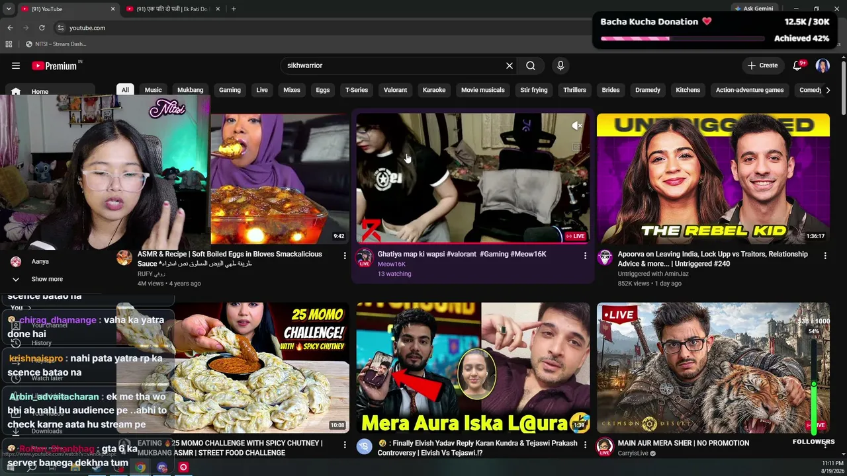Screen dimensions: 847x476
Task: Filter the feed by Gaming
Action: (230, 90)
